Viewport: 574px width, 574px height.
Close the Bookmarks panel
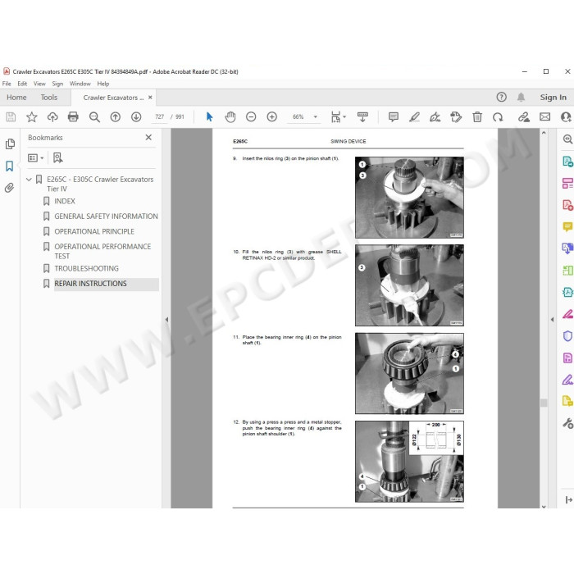148,137
